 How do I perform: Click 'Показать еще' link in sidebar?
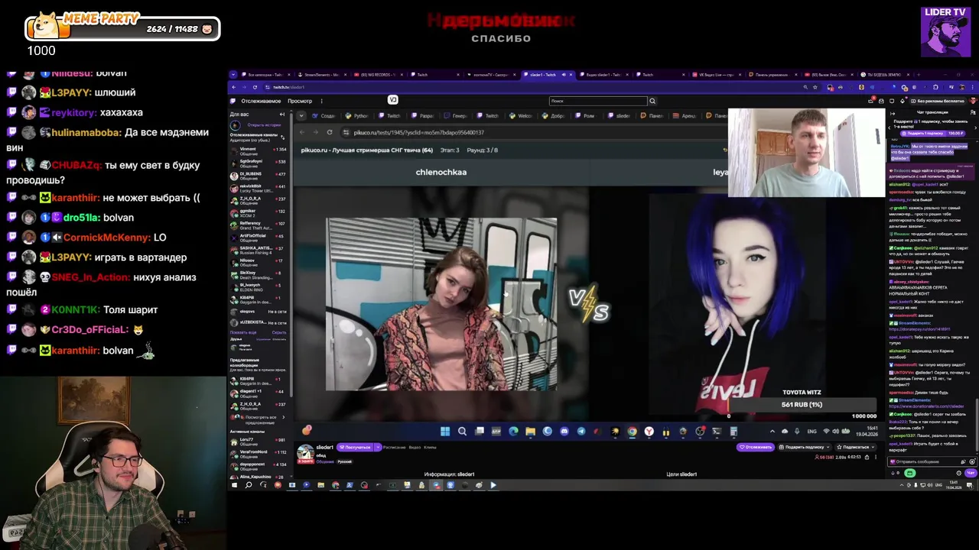coord(243,332)
